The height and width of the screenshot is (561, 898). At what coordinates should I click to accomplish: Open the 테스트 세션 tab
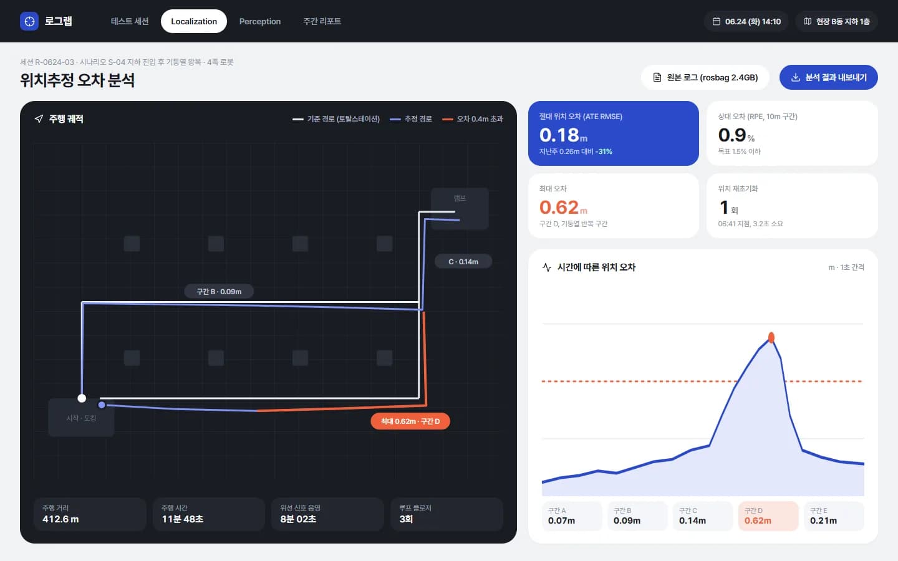(x=130, y=21)
